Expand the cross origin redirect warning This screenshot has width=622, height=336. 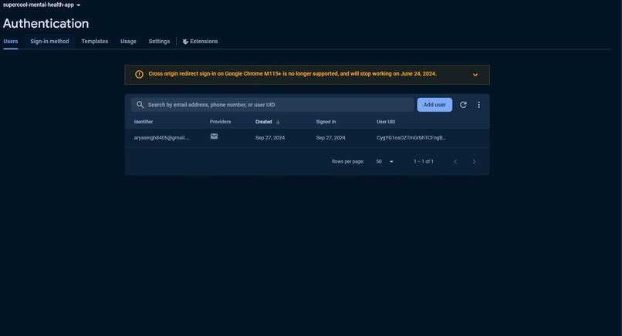475,75
